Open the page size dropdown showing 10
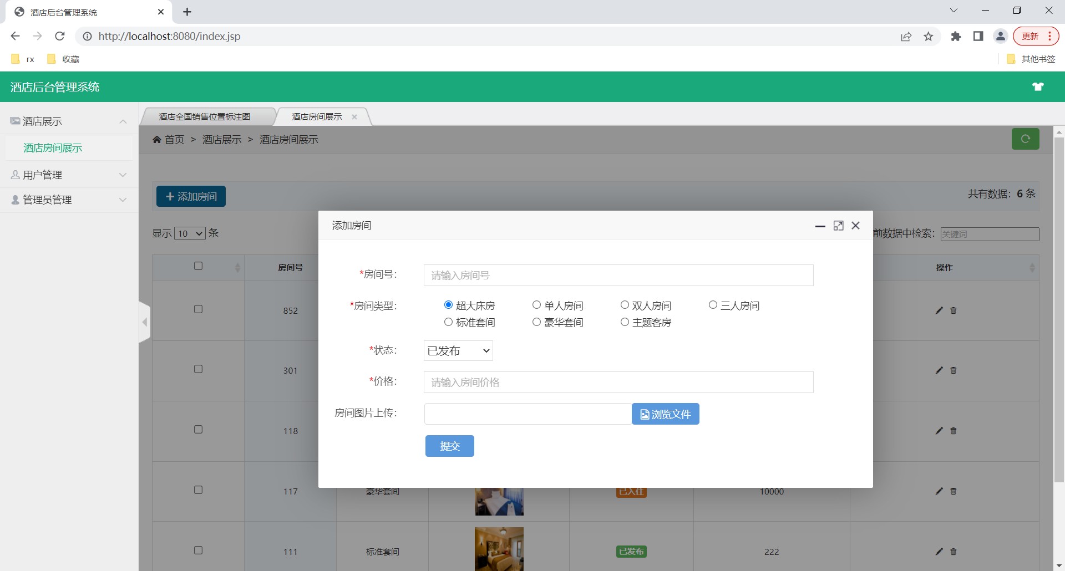Image resolution: width=1065 pixels, height=571 pixels. click(x=190, y=233)
